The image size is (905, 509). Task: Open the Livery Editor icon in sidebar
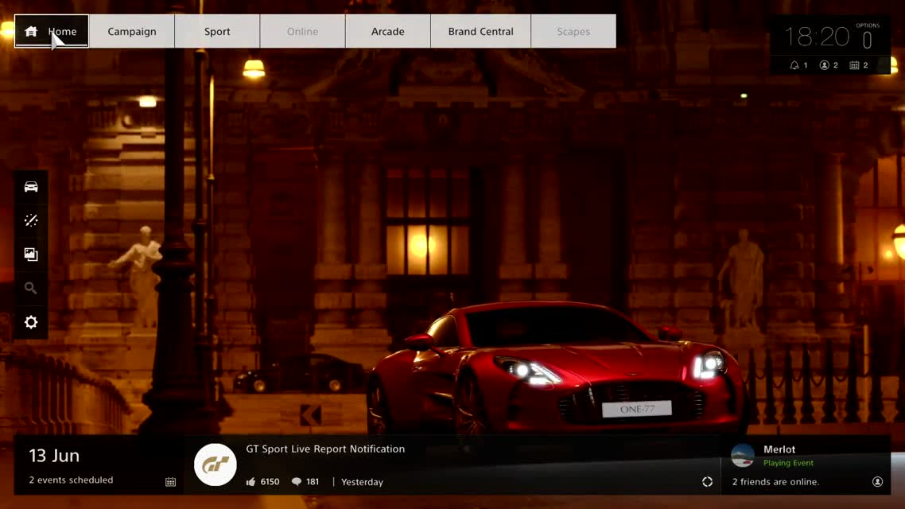(31, 220)
